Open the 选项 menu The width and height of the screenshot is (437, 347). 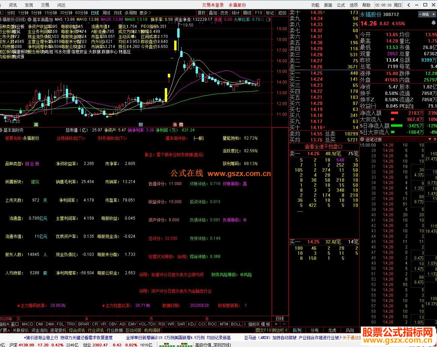coord(353,5)
